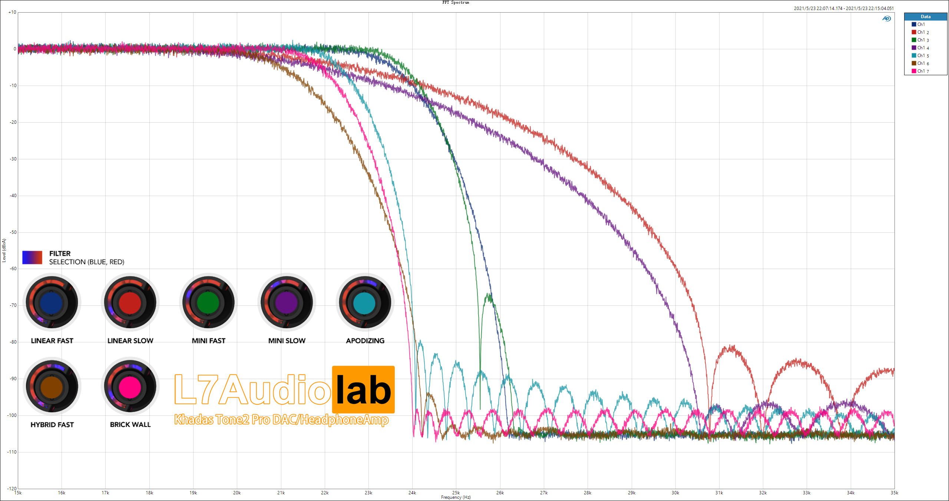Image resolution: width=949 pixels, height=501 pixels.
Task: Click the Brick Wall pink knob image
Action: [x=130, y=386]
